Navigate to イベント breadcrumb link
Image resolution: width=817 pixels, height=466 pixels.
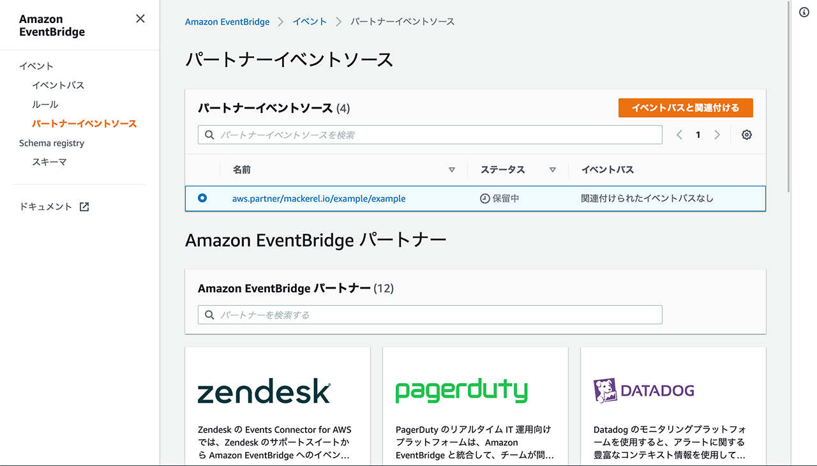click(310, 22)
